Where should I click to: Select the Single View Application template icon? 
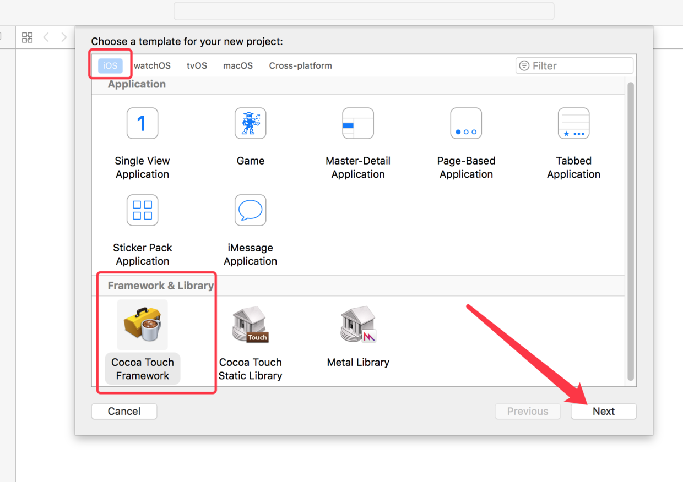click(142, 123)
